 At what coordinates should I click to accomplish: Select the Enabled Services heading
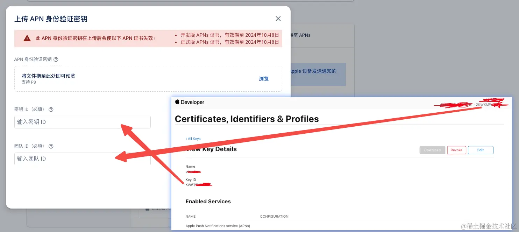208,202
